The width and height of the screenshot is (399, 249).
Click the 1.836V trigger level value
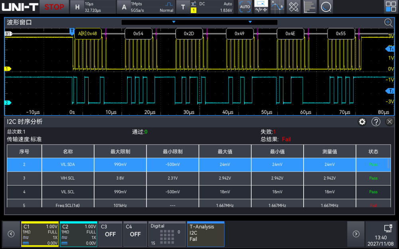coord(226,10)
